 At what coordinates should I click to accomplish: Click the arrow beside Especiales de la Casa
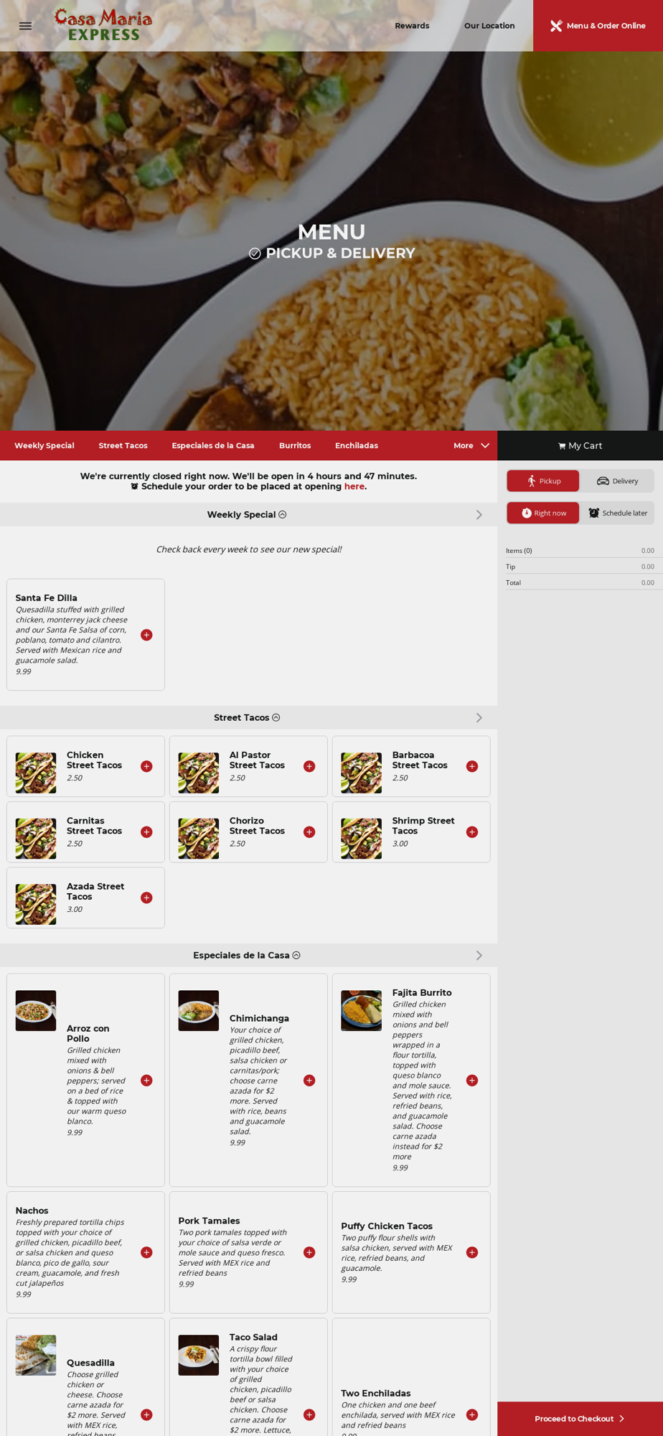point(479,956)
